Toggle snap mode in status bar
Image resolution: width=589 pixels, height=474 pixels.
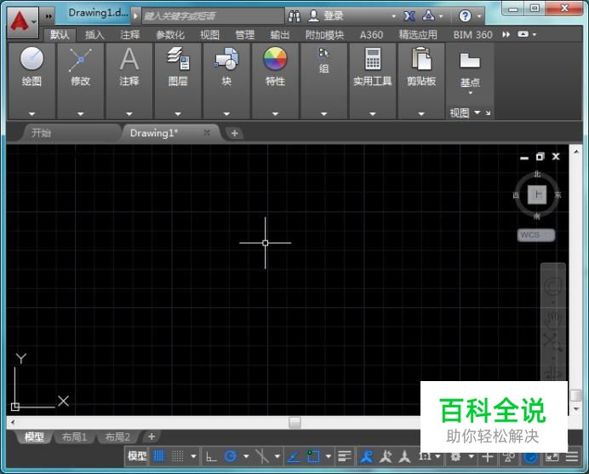point(178,457)
